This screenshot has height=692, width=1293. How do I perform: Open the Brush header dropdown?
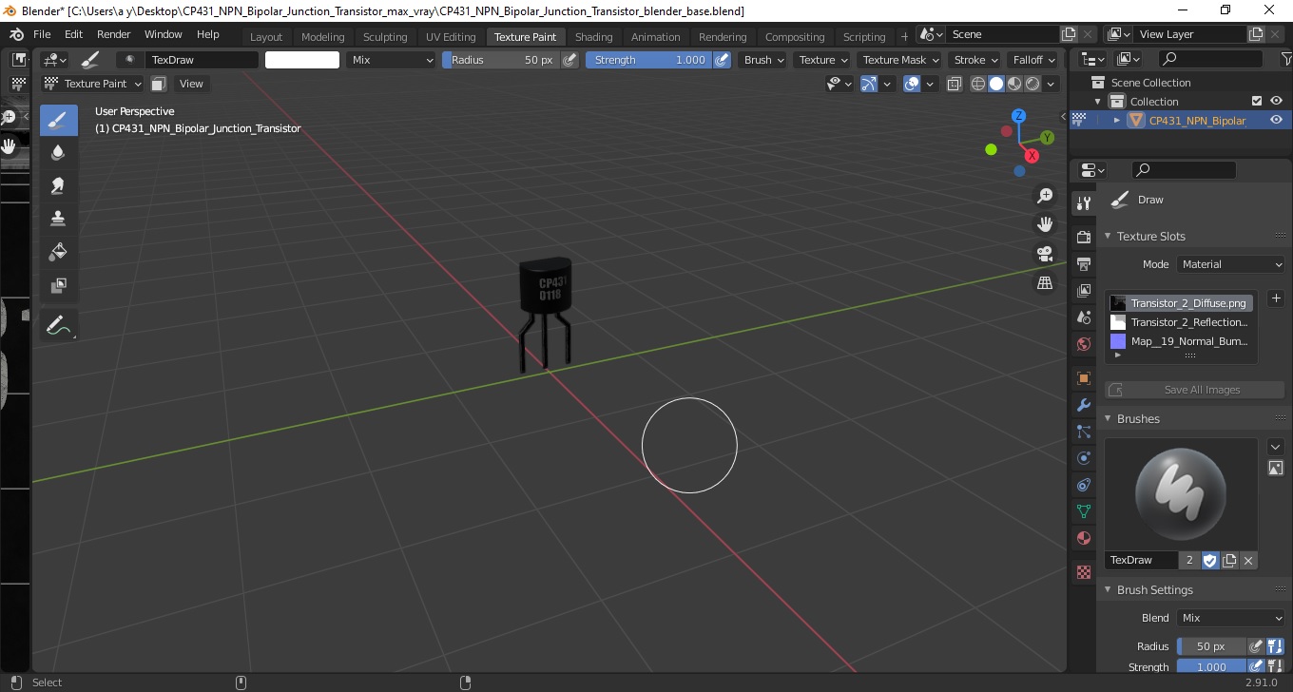pos(763,60)
